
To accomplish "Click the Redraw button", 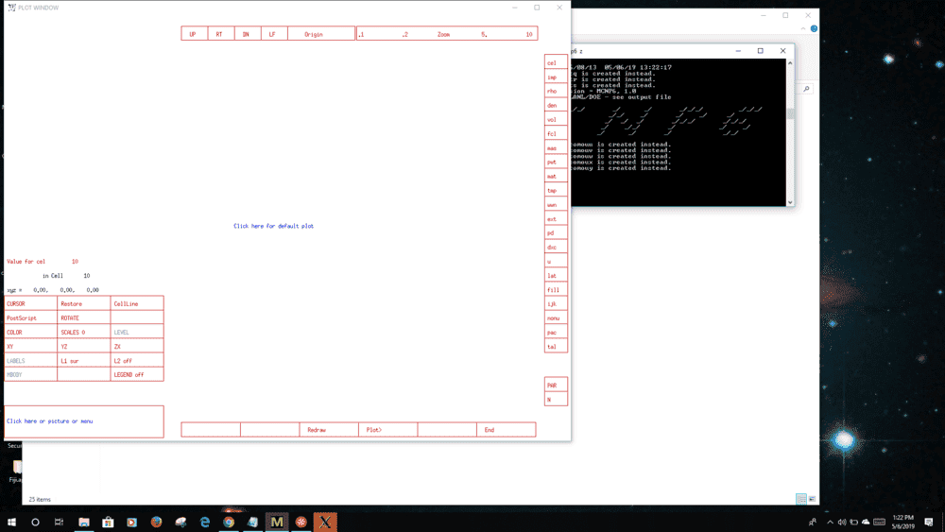I will pos(329,430).
